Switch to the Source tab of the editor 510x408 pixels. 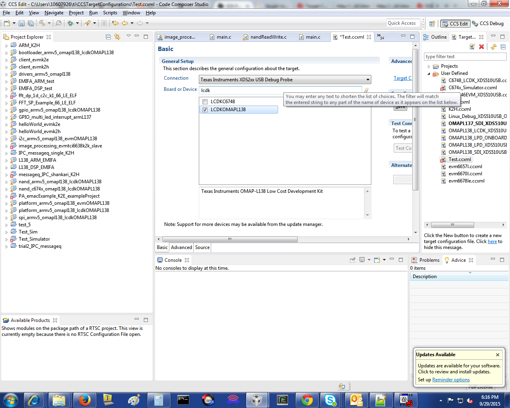pos(202,247)
